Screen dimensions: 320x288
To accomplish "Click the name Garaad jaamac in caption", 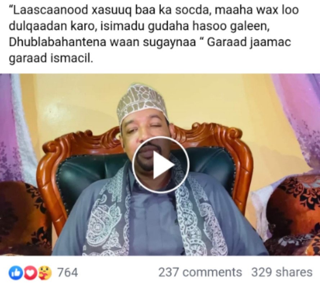I will click(249, 42).
